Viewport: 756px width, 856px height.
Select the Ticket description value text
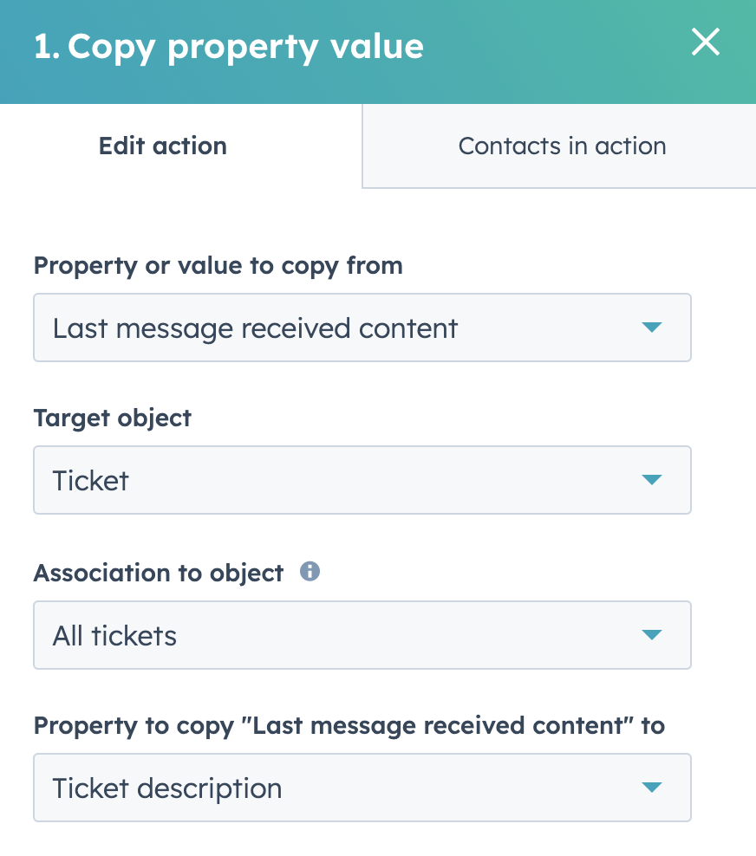pos(167,788)
